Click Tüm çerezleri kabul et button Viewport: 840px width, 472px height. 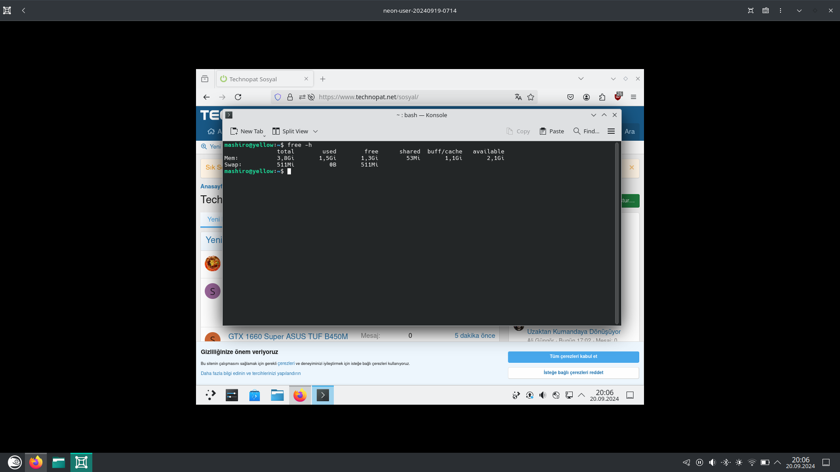[573, 357]
